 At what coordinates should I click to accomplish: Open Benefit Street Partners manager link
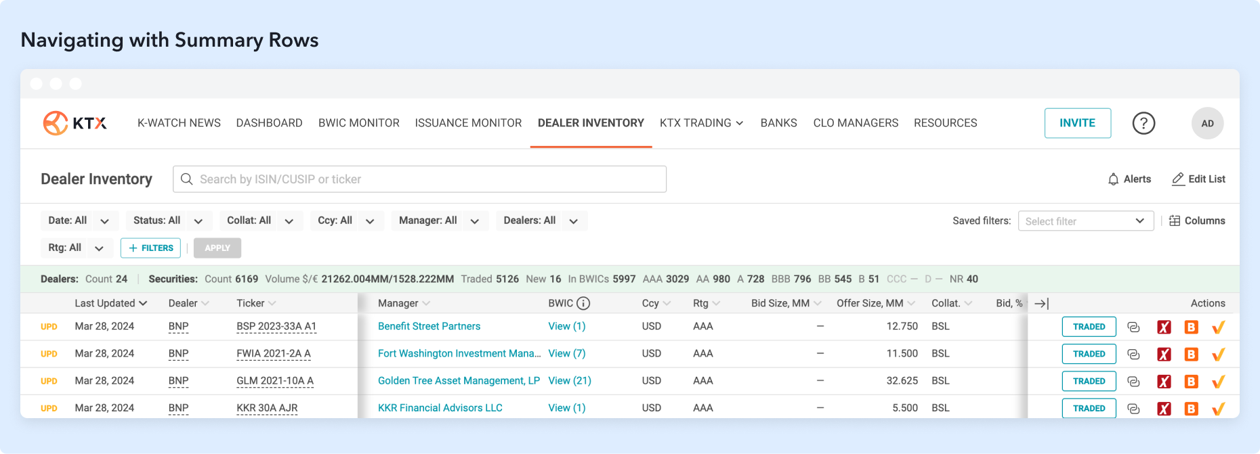pyautogui.click(x=429, y=326)
